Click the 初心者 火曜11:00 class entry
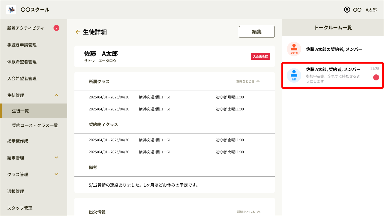This screenshot has width=384, height=216. [x=230, y=152]
